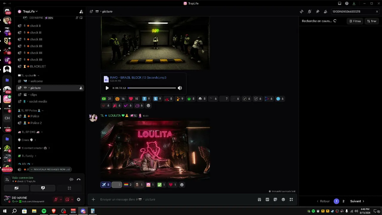Open the Discord direct messages home icon
The width and height of the screenshot is (382, 215).
point(7,11)
